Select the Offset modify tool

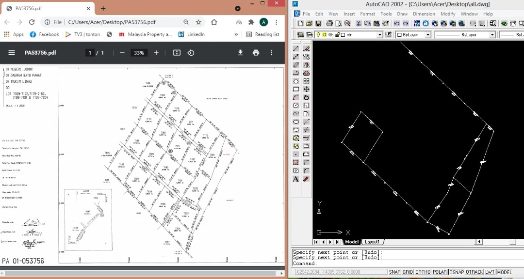pos(307,73)
